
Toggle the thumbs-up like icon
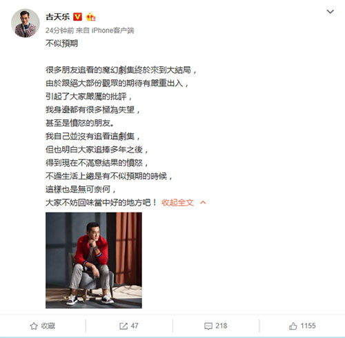click(293, 326)
